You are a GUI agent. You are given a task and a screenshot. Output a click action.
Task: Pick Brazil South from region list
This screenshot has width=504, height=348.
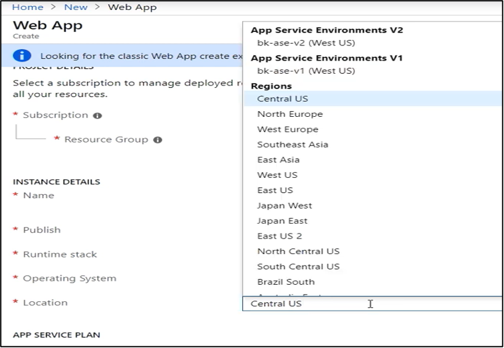tap(286, 282)
